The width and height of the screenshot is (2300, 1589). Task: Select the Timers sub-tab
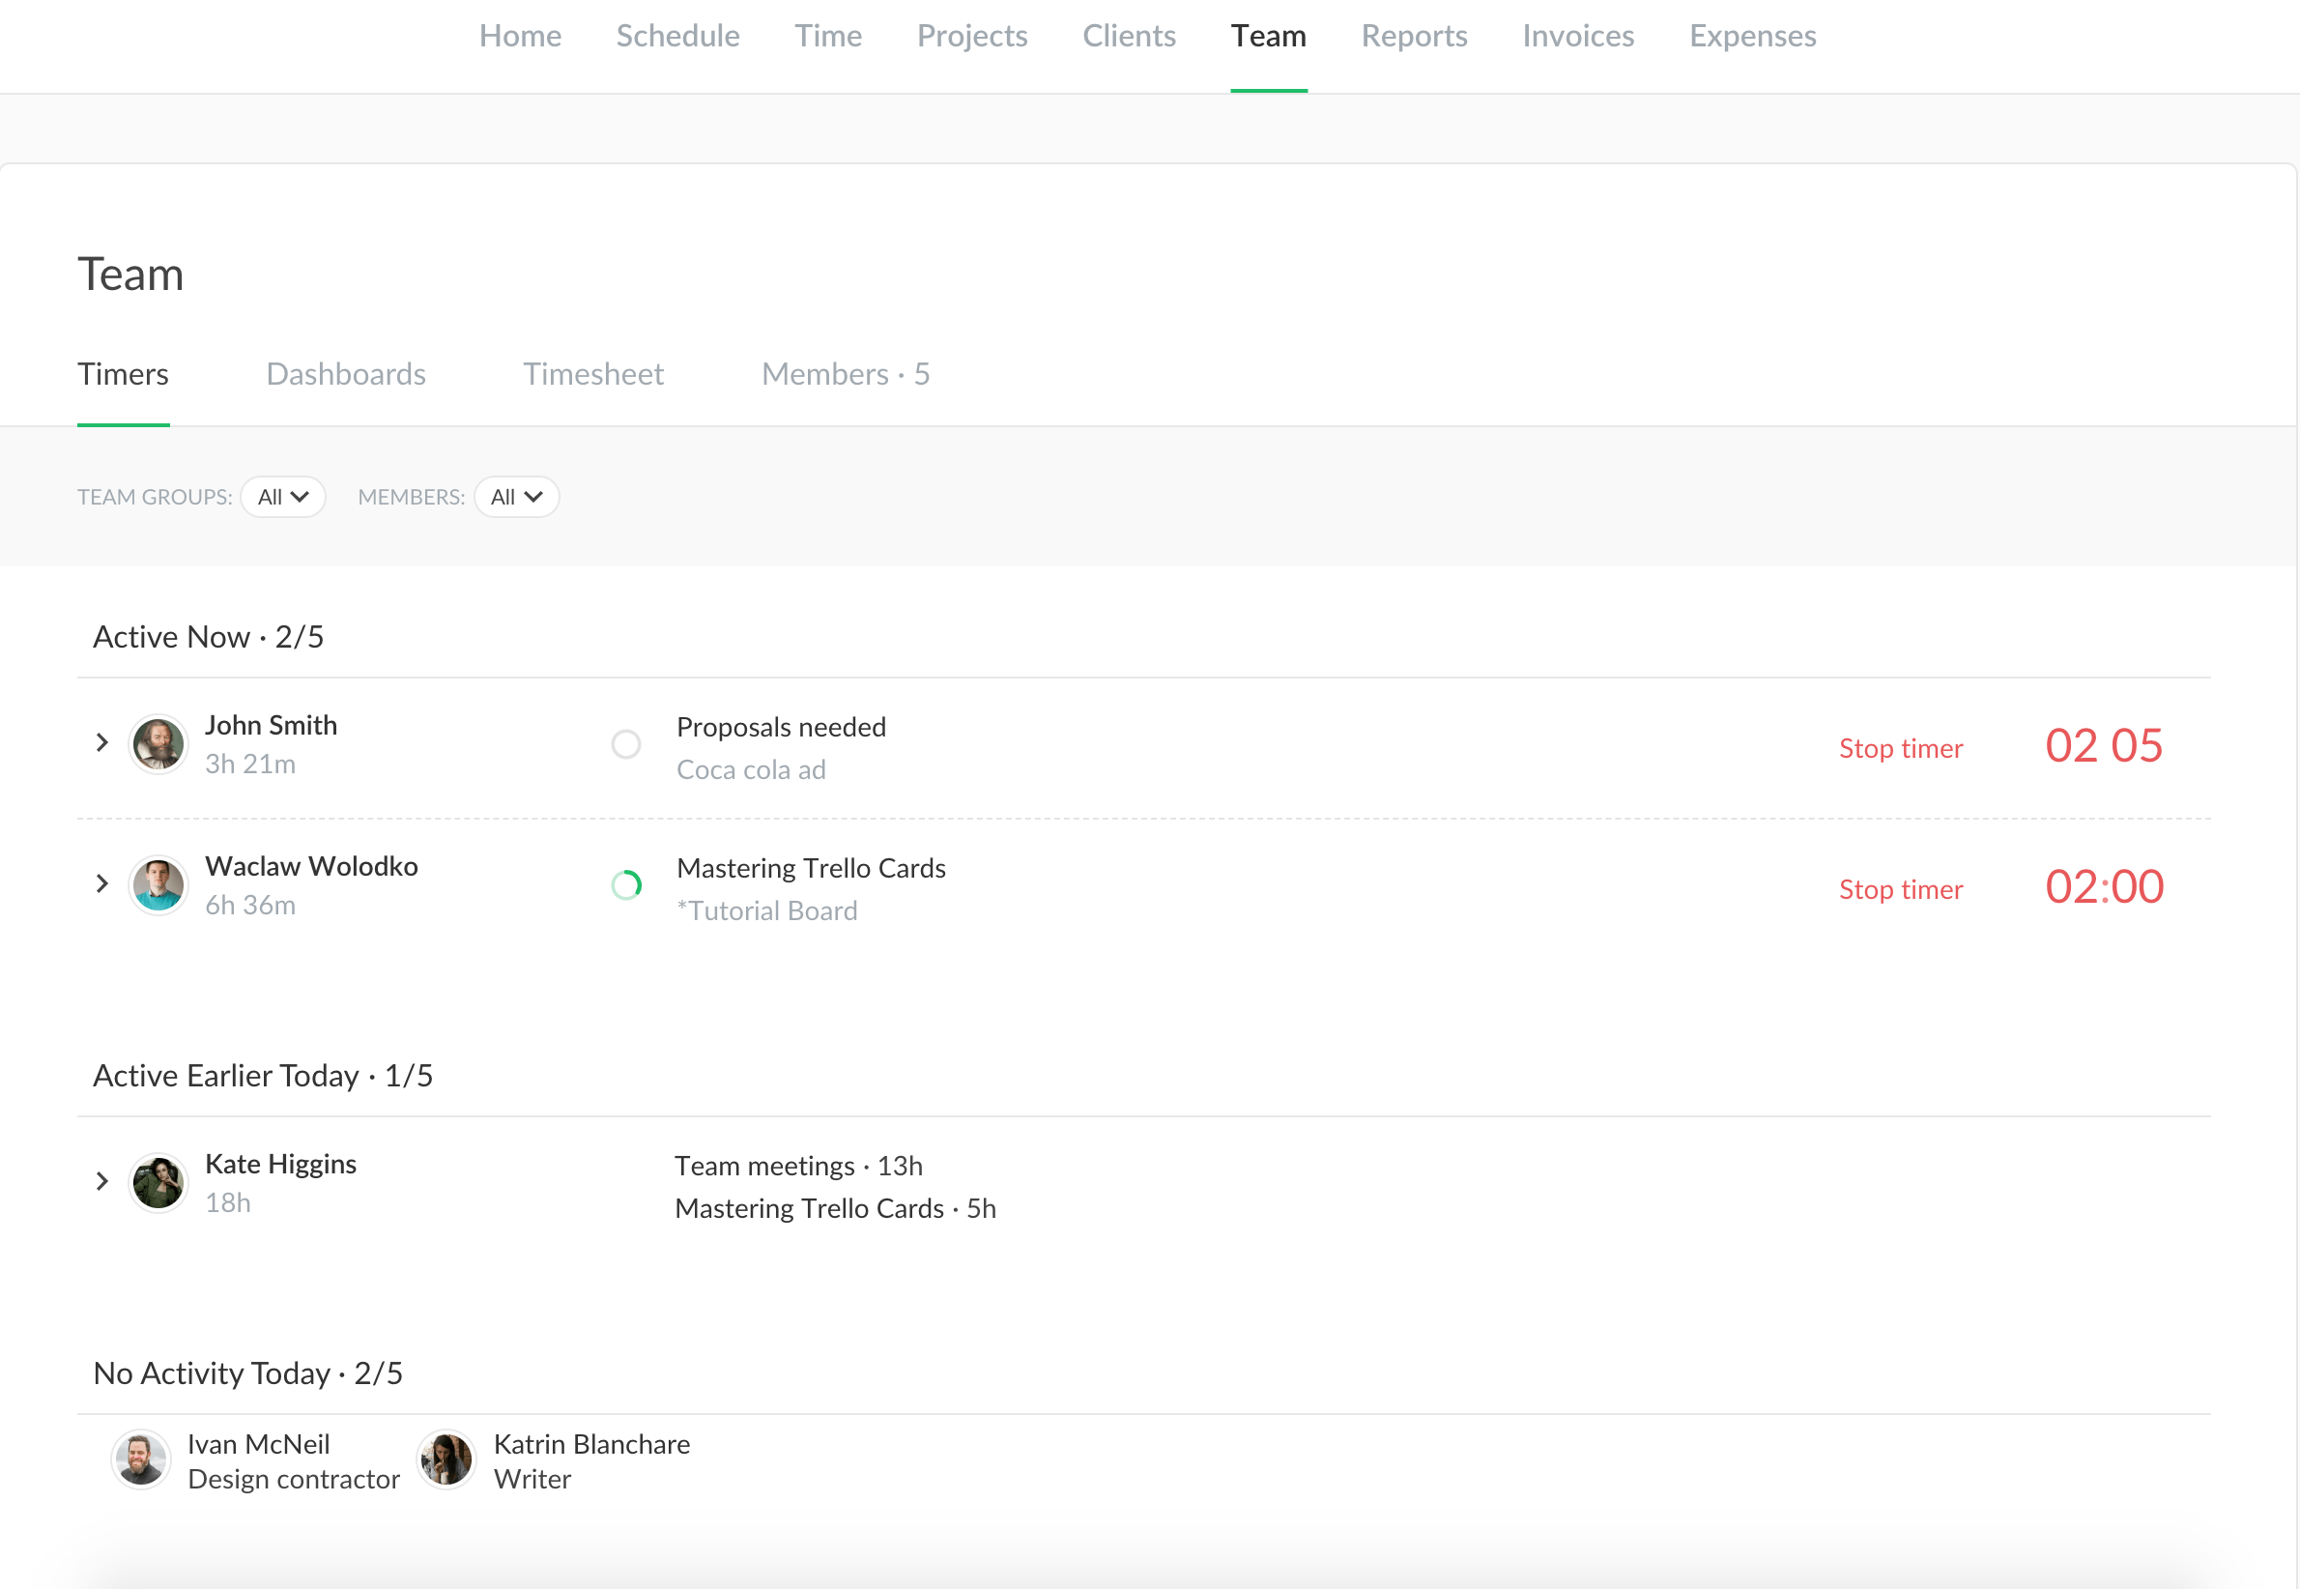[124, 374]
